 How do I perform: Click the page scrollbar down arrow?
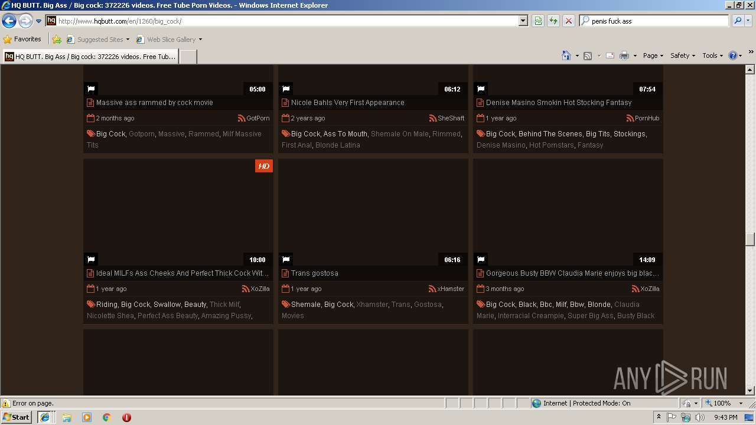click(750, 390)
